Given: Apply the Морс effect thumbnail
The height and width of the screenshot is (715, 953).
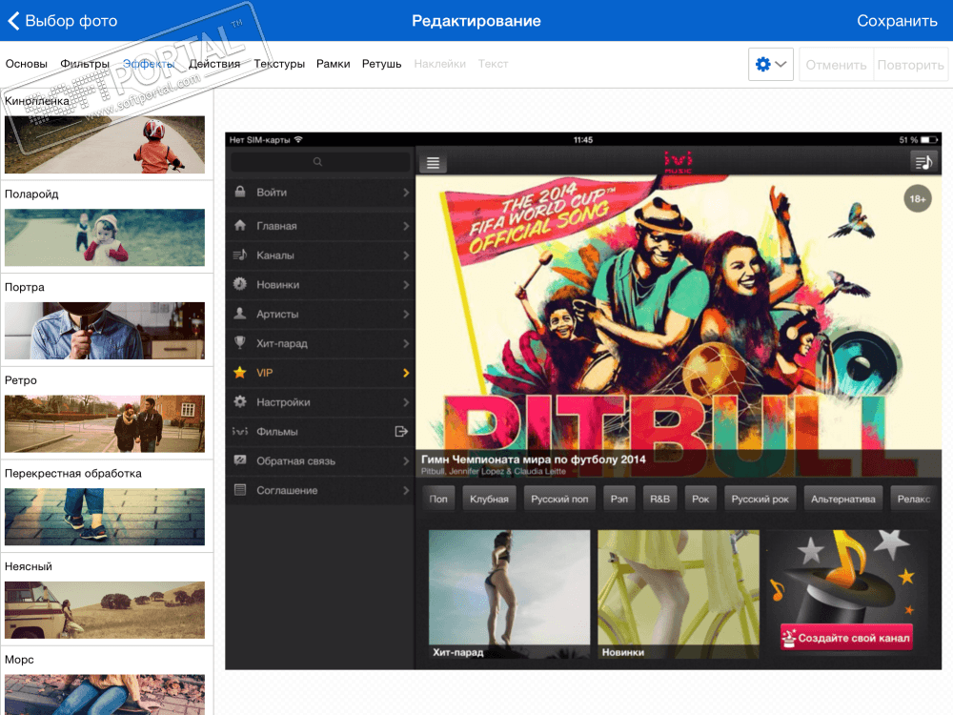Looking at the screenshot, I should point(105,694).
